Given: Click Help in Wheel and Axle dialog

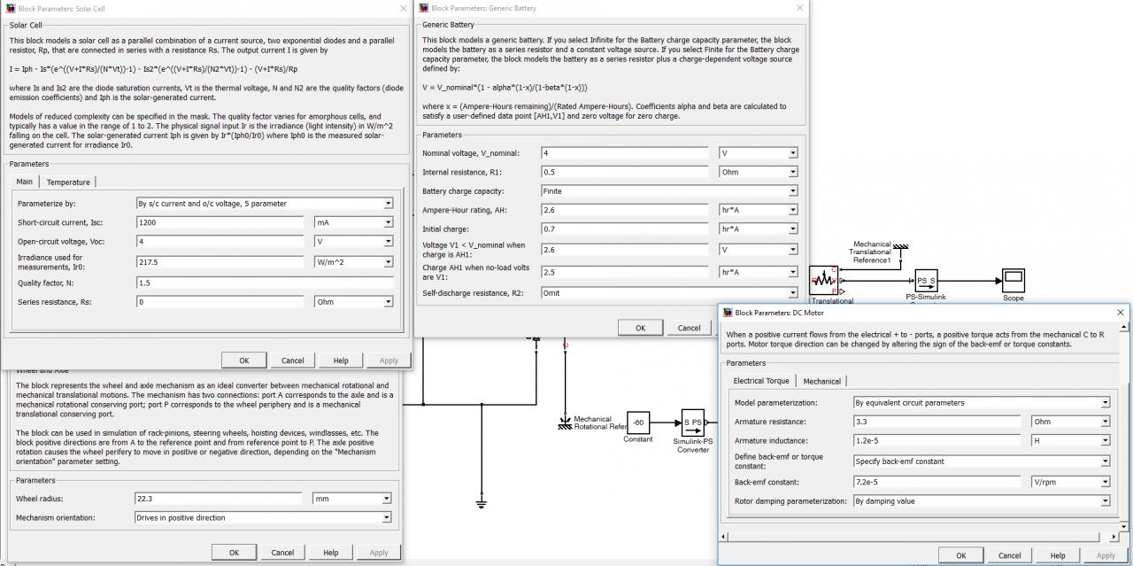Looking at the screenshot, I should tap(330, 553).
